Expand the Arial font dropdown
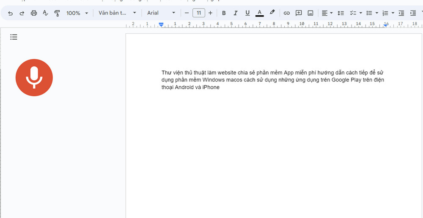Viewport: 423px width, 218px height. [161, 13]
